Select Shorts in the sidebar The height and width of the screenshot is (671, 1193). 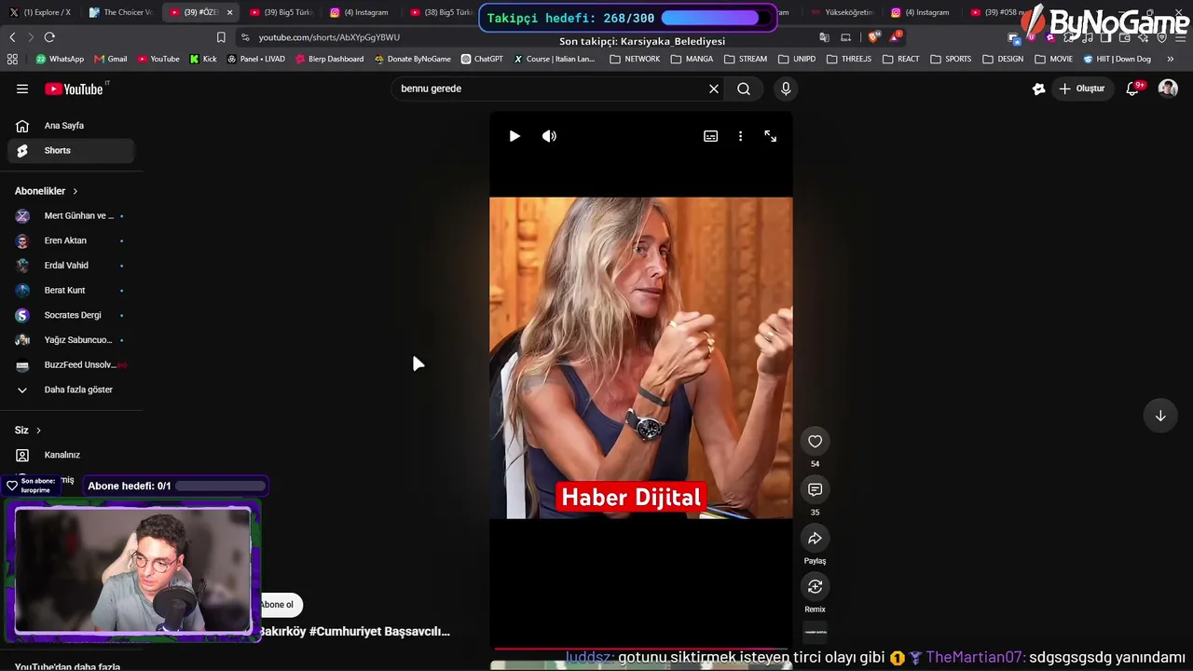click(71, 150)
